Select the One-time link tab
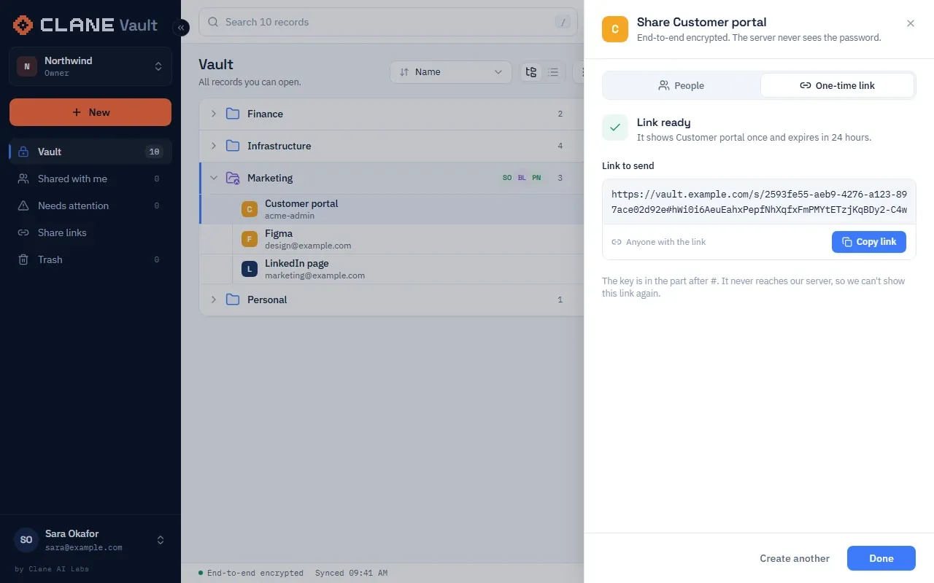The image size is (934, 583). (x=838, y=85)
